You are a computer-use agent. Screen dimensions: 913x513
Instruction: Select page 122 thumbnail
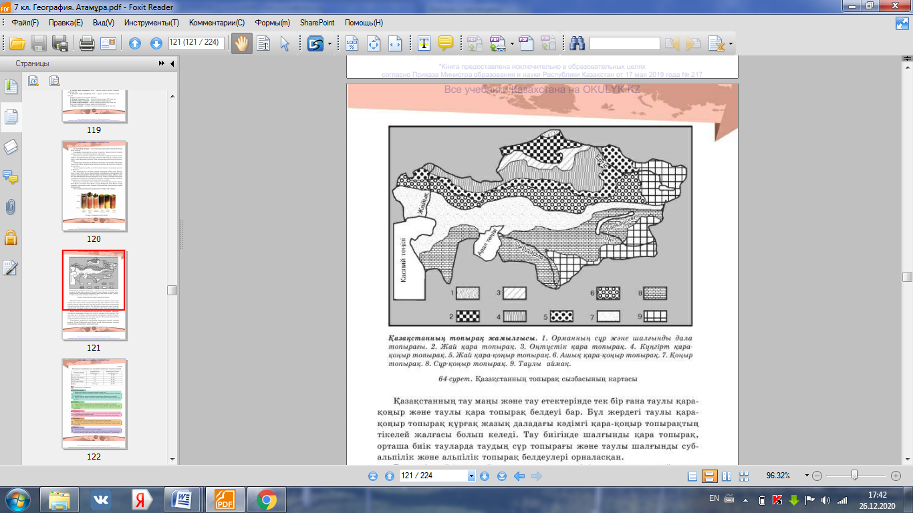pos(94,404)
